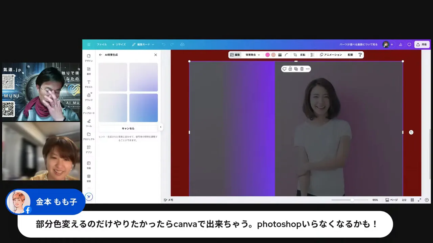Toggle transparency with the checkerboard icon

coord(312,55)
